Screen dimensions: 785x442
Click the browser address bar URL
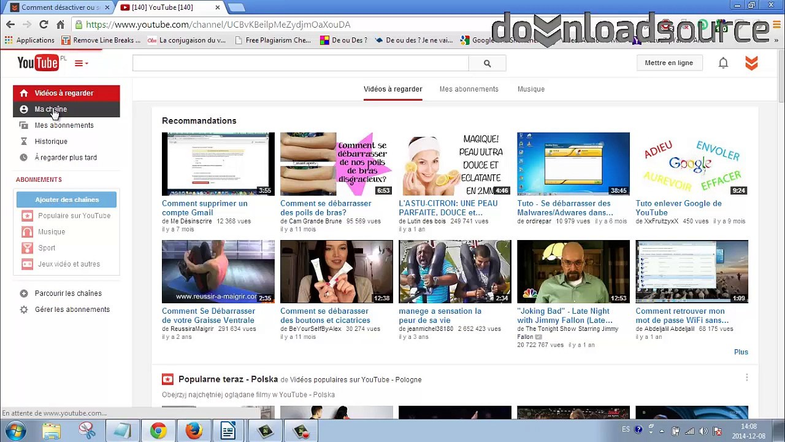(218, 25)
